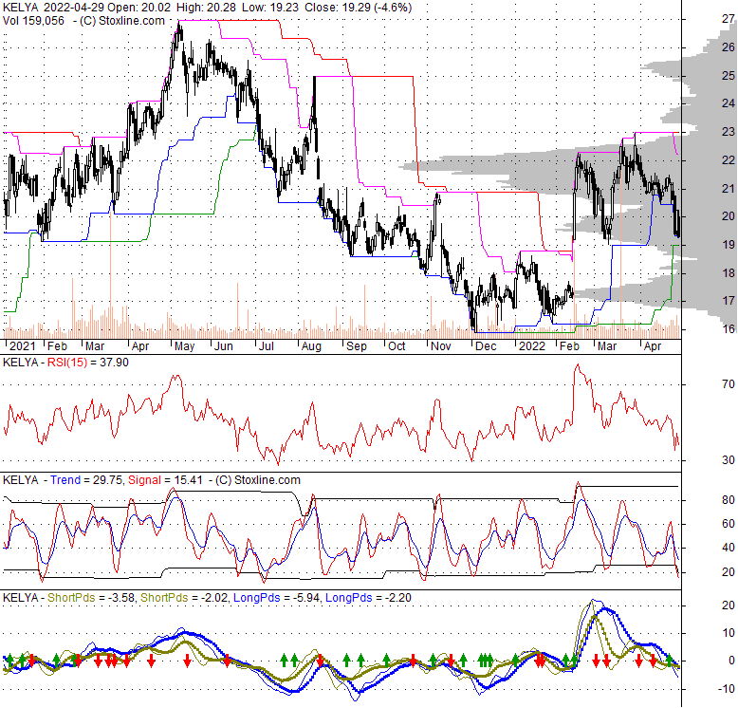Click the first 'LongPds' label
The height and width of the screenshot is (708, 738).
coord(257,598)
